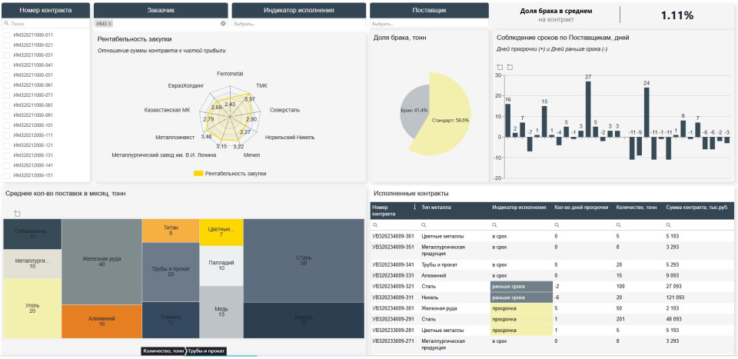
Task: Click the sort arrow in Номер контракта column
Action: 415,207
